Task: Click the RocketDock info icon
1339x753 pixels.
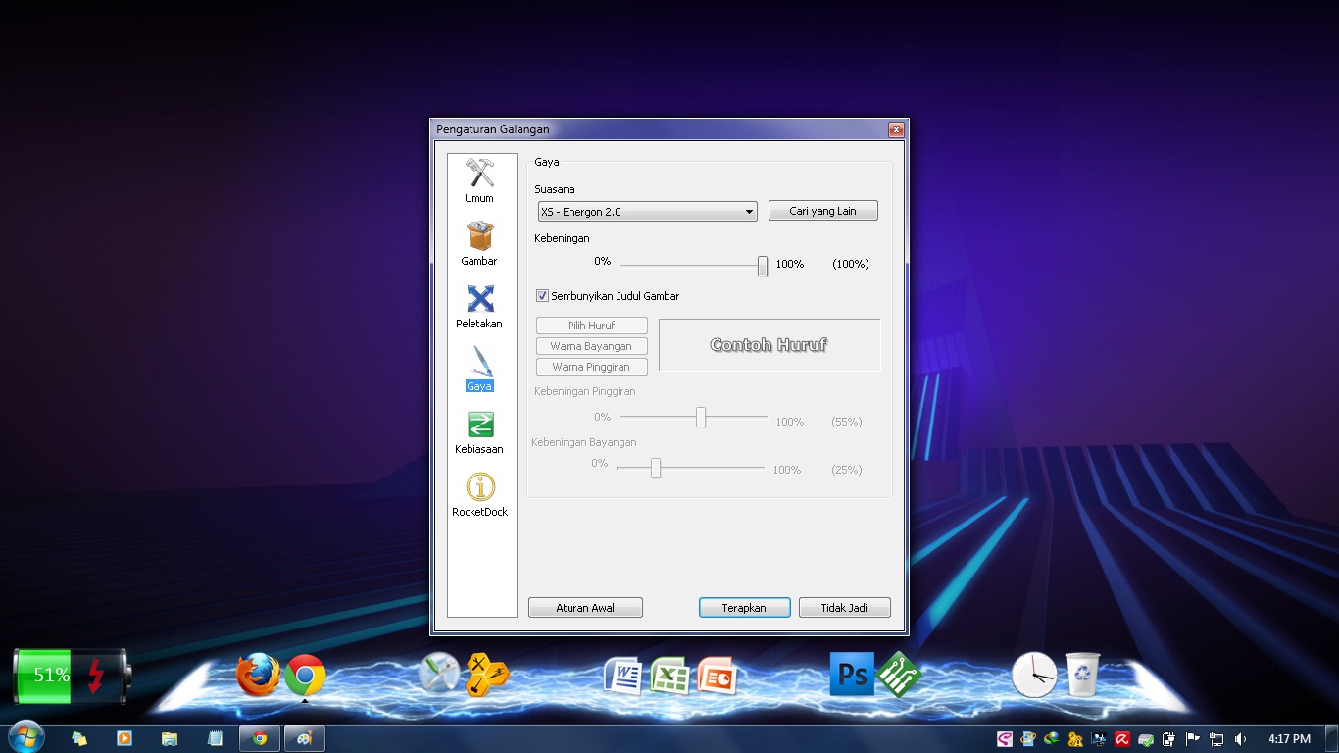Action: tap(478, 487)
